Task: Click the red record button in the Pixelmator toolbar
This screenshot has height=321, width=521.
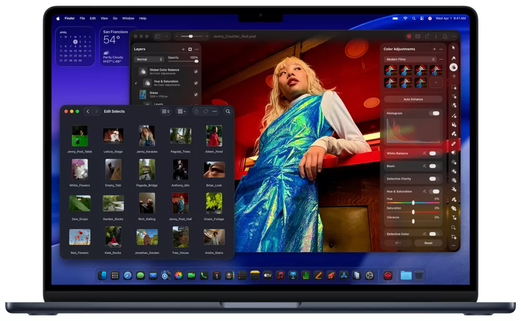Action: click(x=409, y=36)
